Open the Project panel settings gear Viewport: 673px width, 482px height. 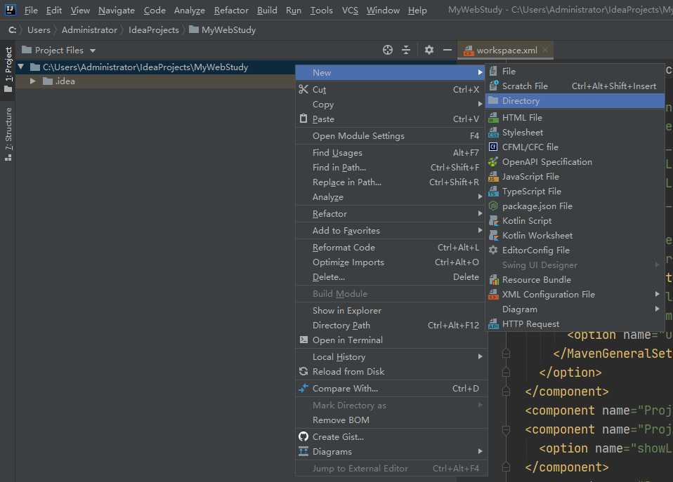[429, 50]
